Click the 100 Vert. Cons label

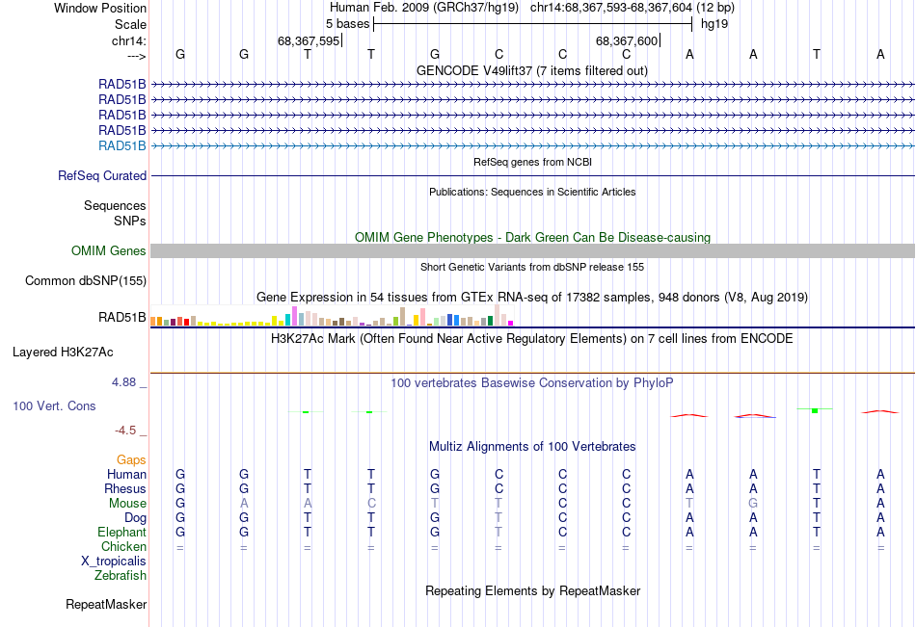pyautogui.click(x=54, y=405)
